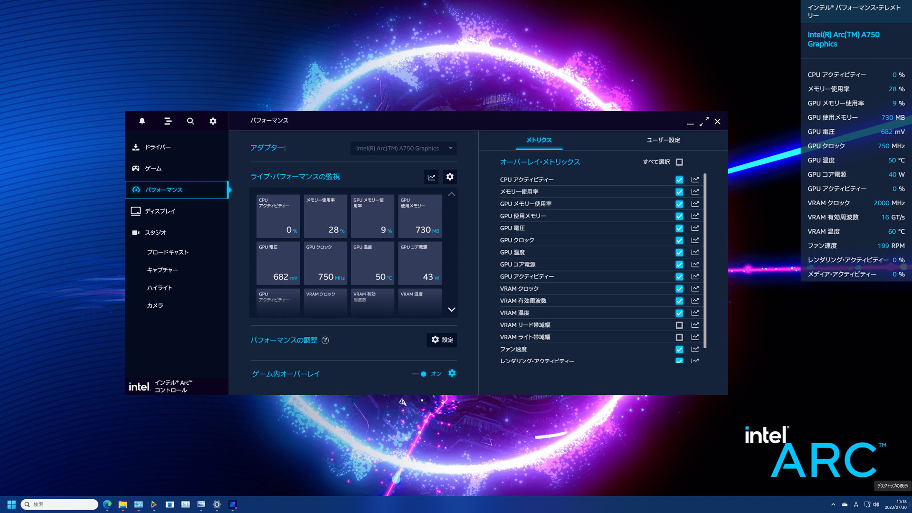Click the GPU 使用メモリー 730 MB tile

[420, 216]
